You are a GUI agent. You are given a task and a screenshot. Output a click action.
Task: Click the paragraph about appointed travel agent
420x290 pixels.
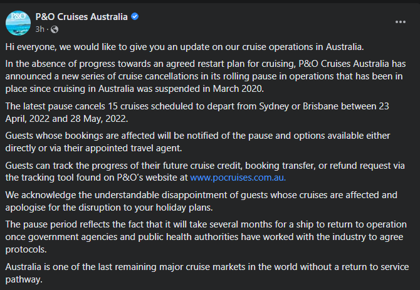pyautogui.click(x=197, y=142)
